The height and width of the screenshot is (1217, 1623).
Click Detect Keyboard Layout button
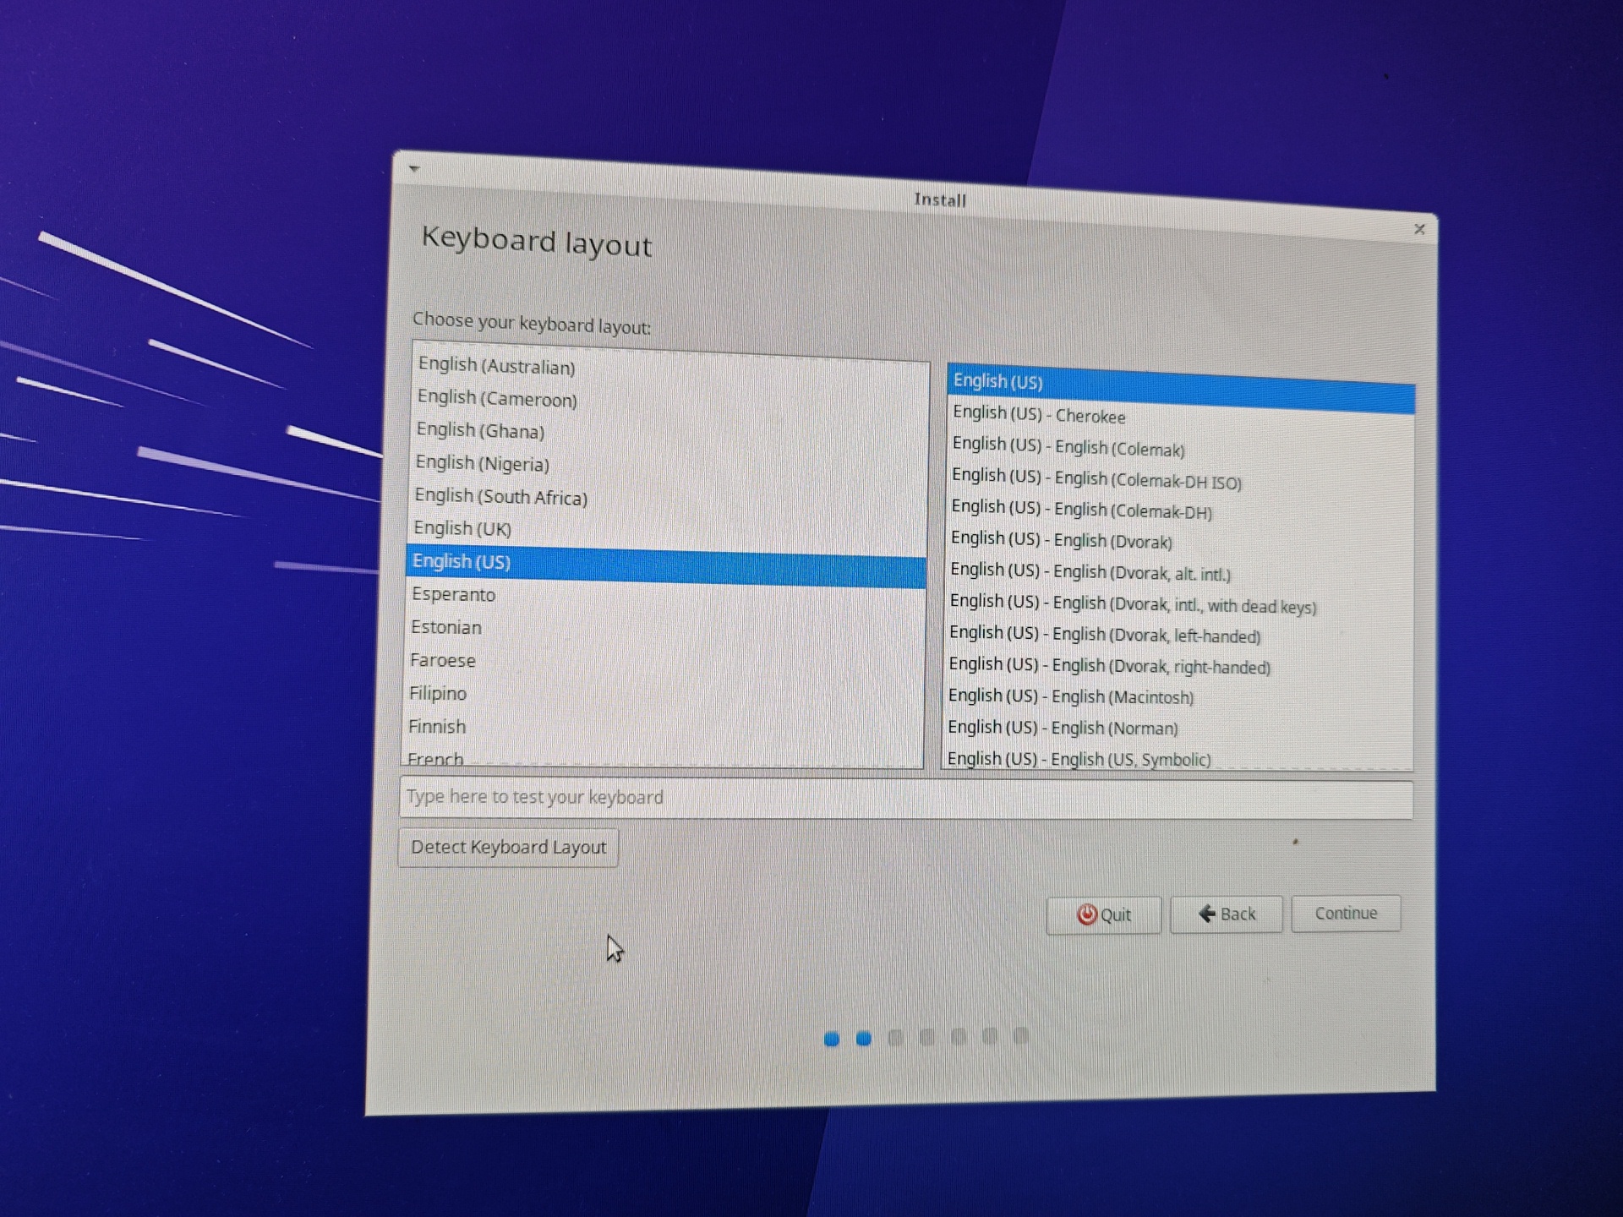508,848
